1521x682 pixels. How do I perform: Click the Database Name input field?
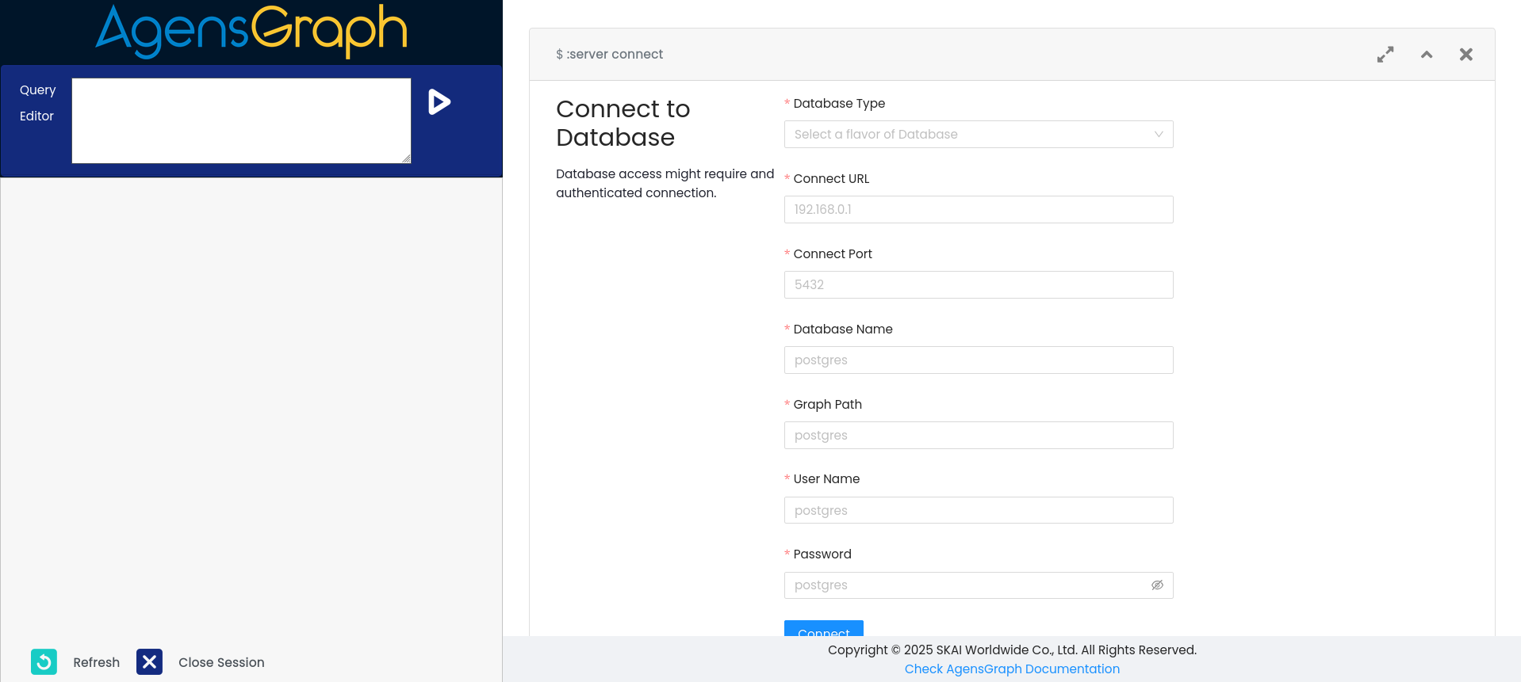tap(979, 360)
